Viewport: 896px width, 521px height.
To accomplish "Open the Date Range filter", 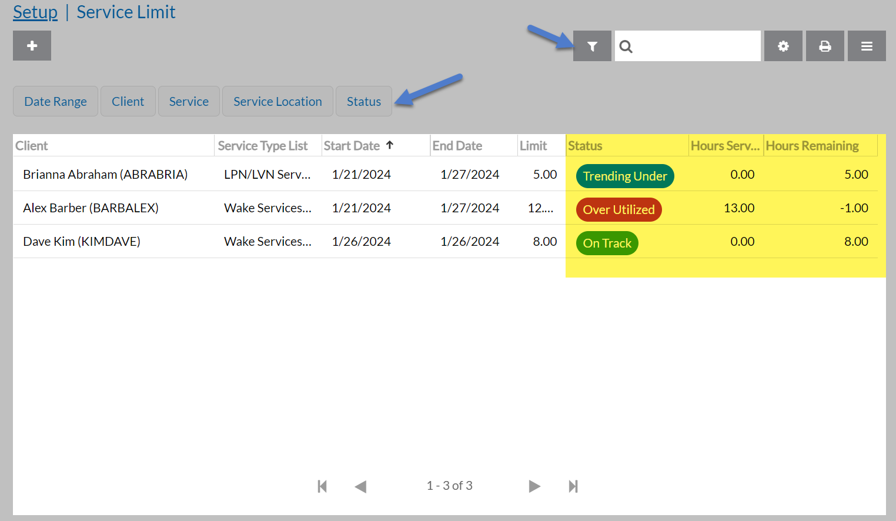I will point(55,101).
